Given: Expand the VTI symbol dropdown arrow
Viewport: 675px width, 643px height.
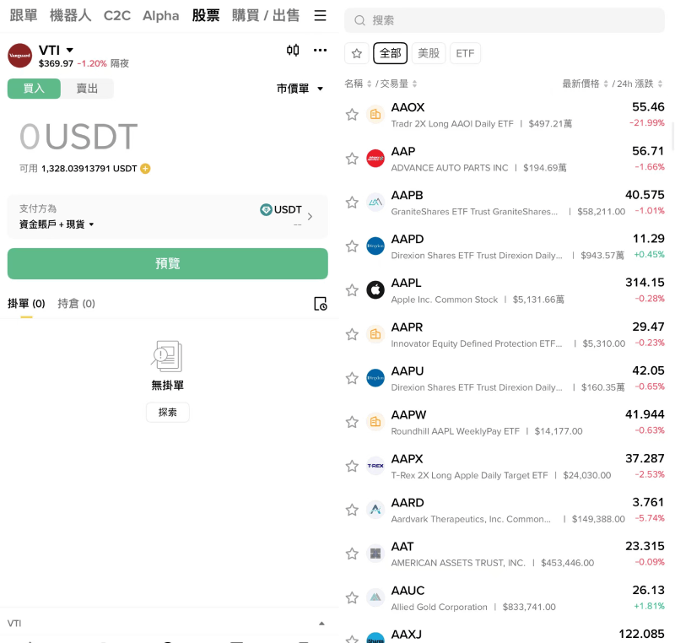Looking at the screenshot, I should (69, 51).
